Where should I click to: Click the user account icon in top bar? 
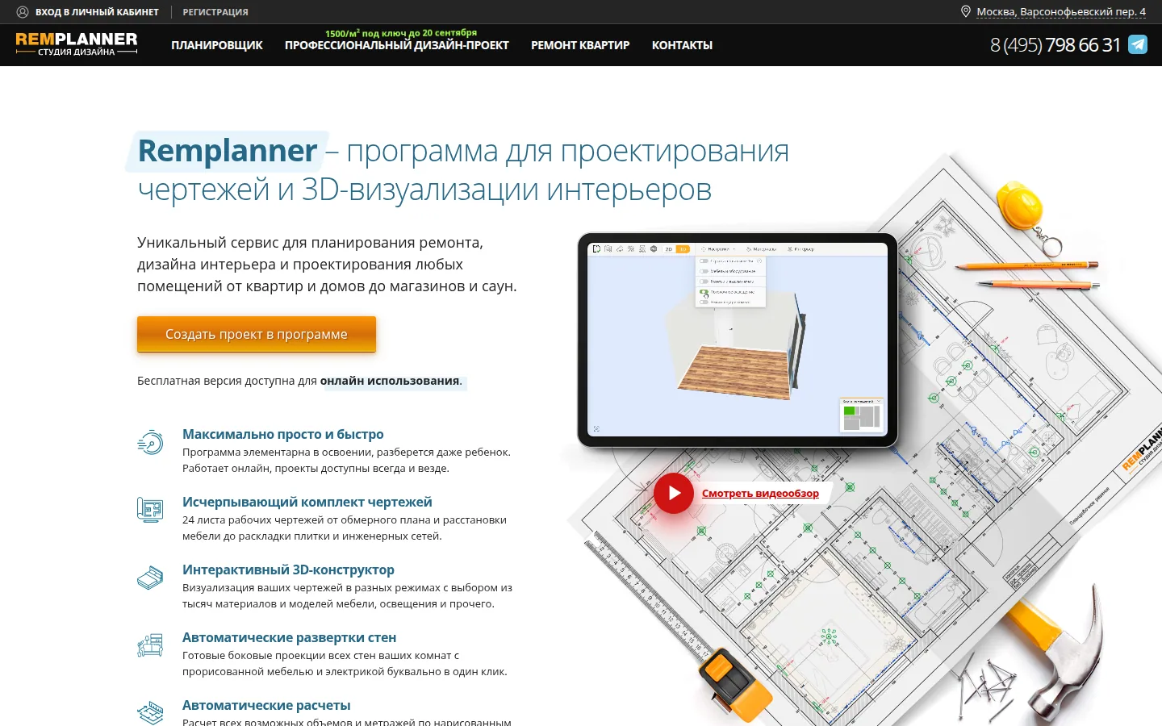(23, 12)
